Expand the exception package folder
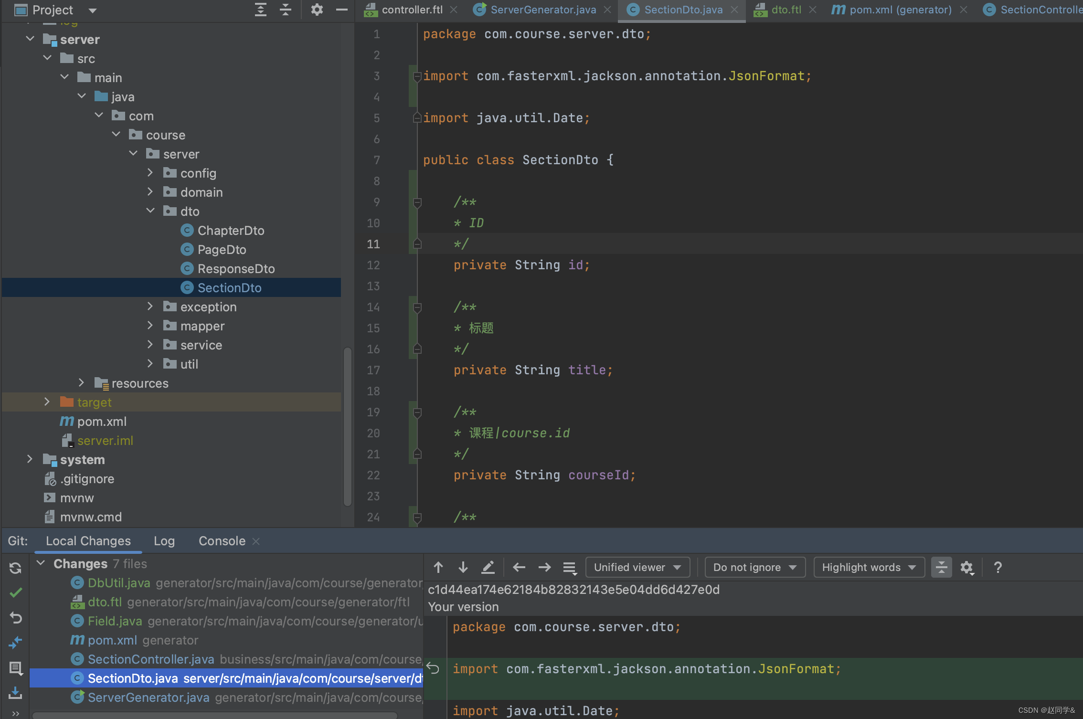Image resolution: width=1083 pixels, height=719 pixels. 150,307
